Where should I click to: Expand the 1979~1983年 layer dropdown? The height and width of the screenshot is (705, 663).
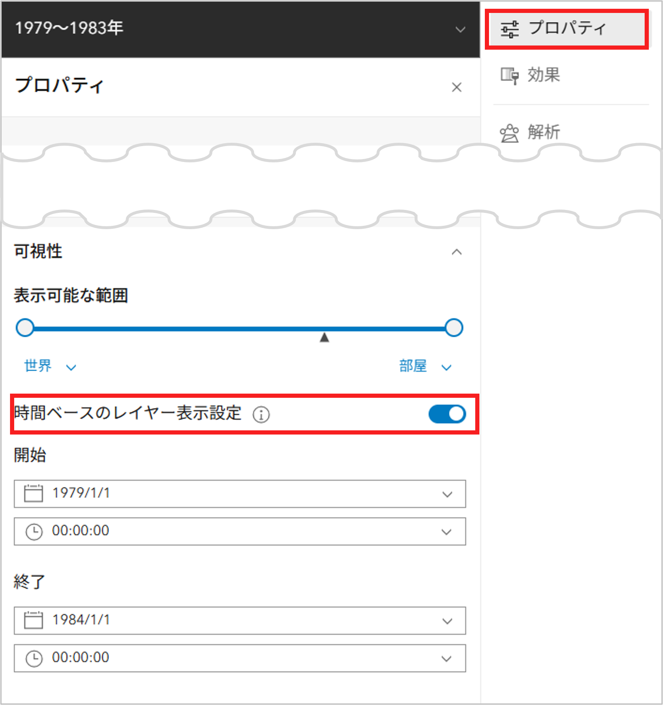coord(460,30)
